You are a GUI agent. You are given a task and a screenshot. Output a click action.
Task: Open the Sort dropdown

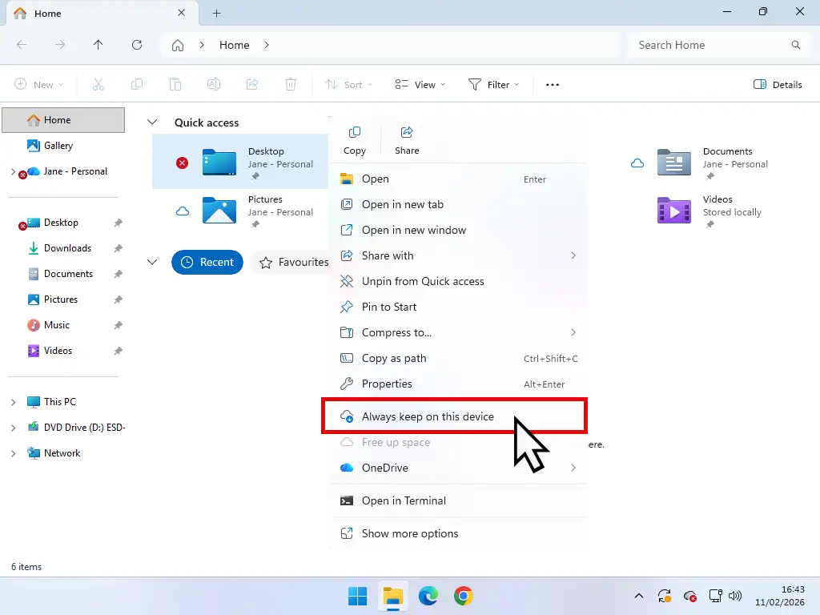(348, 84)
